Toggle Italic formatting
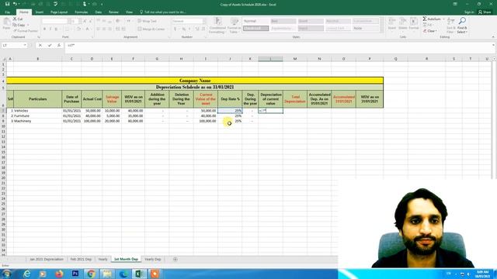The image size is (497, 279). [50, 29]
